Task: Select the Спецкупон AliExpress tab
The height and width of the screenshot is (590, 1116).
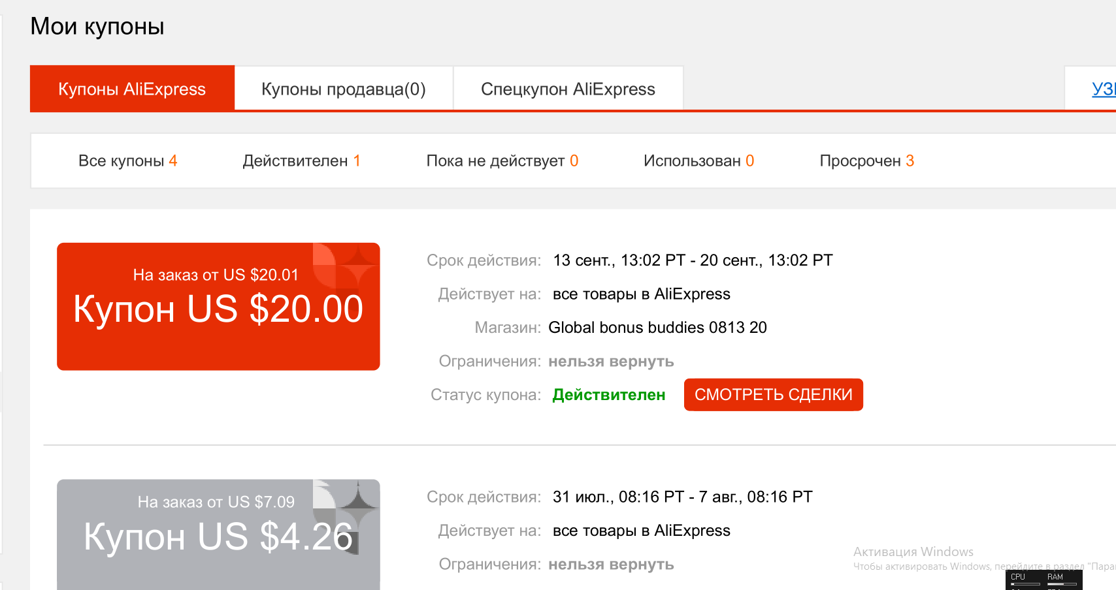Action: (x=568, y=89)
